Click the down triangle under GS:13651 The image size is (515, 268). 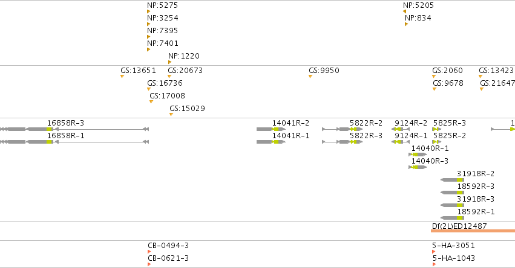(122, 77)
